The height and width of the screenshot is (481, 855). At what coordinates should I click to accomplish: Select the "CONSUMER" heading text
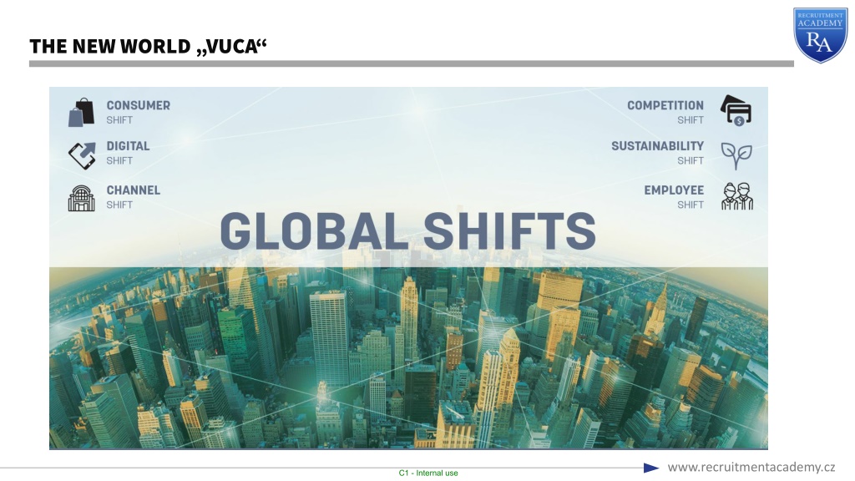point(138,105)
